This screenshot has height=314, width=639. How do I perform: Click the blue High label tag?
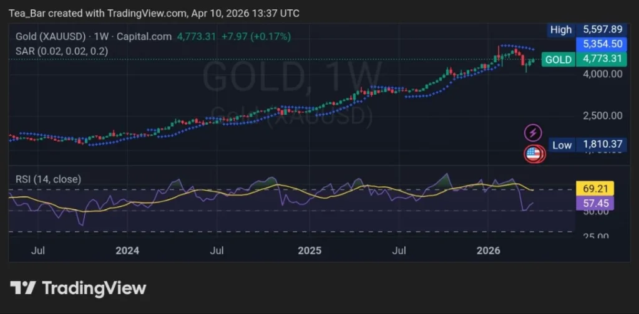pos(561,29)
